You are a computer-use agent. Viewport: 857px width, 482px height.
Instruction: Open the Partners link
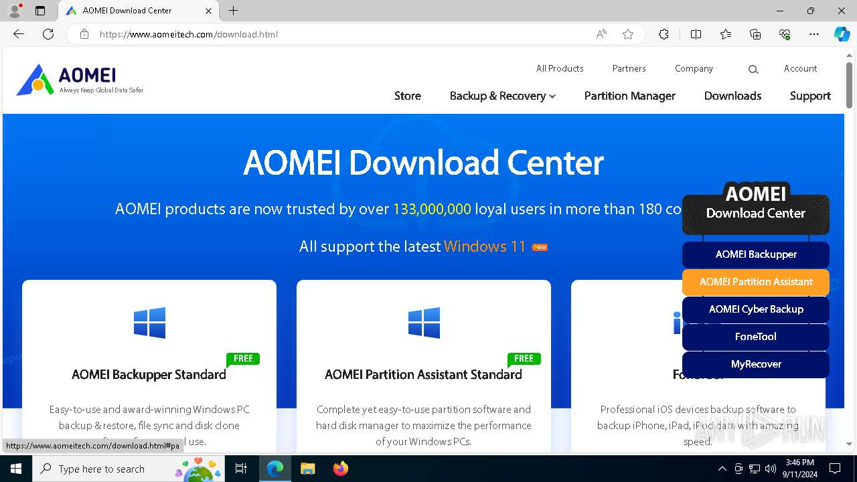(629, 68)
